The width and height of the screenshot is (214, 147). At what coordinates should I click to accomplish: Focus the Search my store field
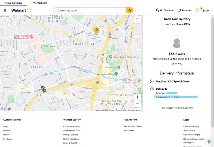(x=91, y=10)
